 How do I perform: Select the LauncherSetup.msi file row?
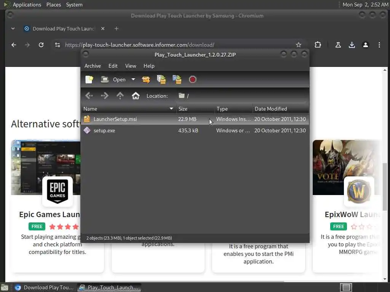[195, 119]
